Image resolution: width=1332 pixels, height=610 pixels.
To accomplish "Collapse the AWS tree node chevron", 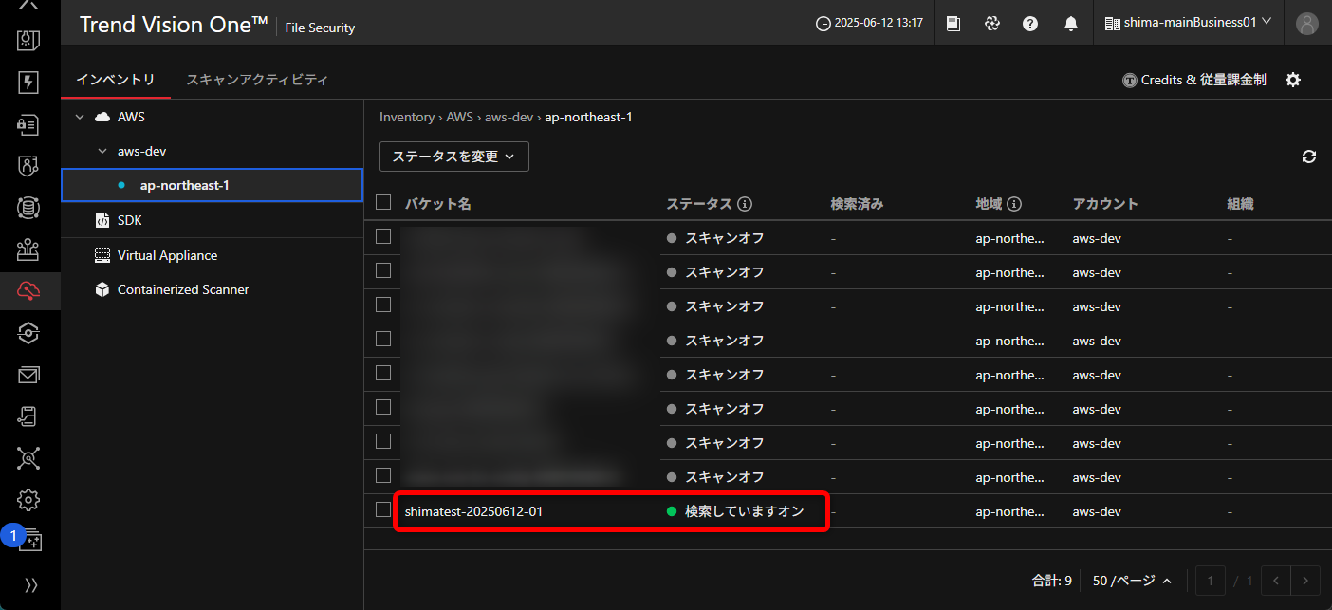I will coord(80,117).
